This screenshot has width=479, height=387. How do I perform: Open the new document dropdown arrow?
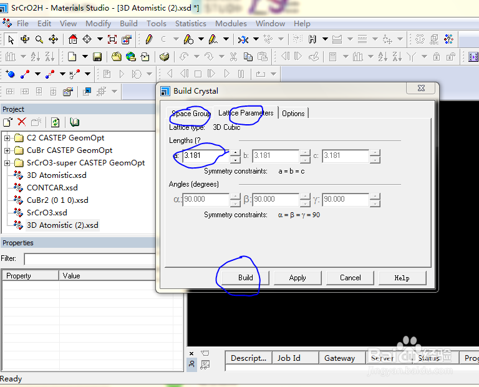[85, 57]
